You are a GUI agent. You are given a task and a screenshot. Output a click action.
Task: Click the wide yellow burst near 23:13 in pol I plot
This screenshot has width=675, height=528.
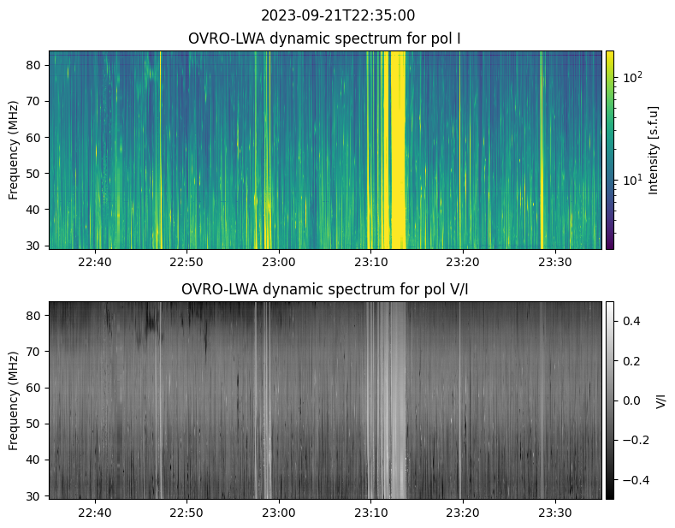click(398, 150)
